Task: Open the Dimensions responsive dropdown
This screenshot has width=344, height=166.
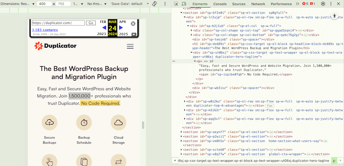Action: [17, 4]
